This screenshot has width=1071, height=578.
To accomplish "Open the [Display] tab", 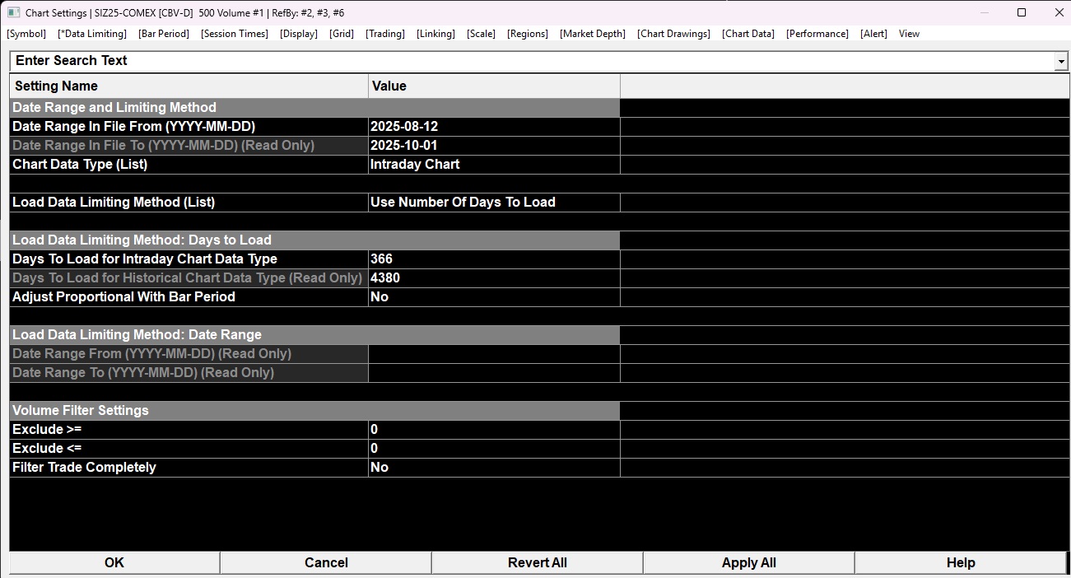I will click(299, 34).
